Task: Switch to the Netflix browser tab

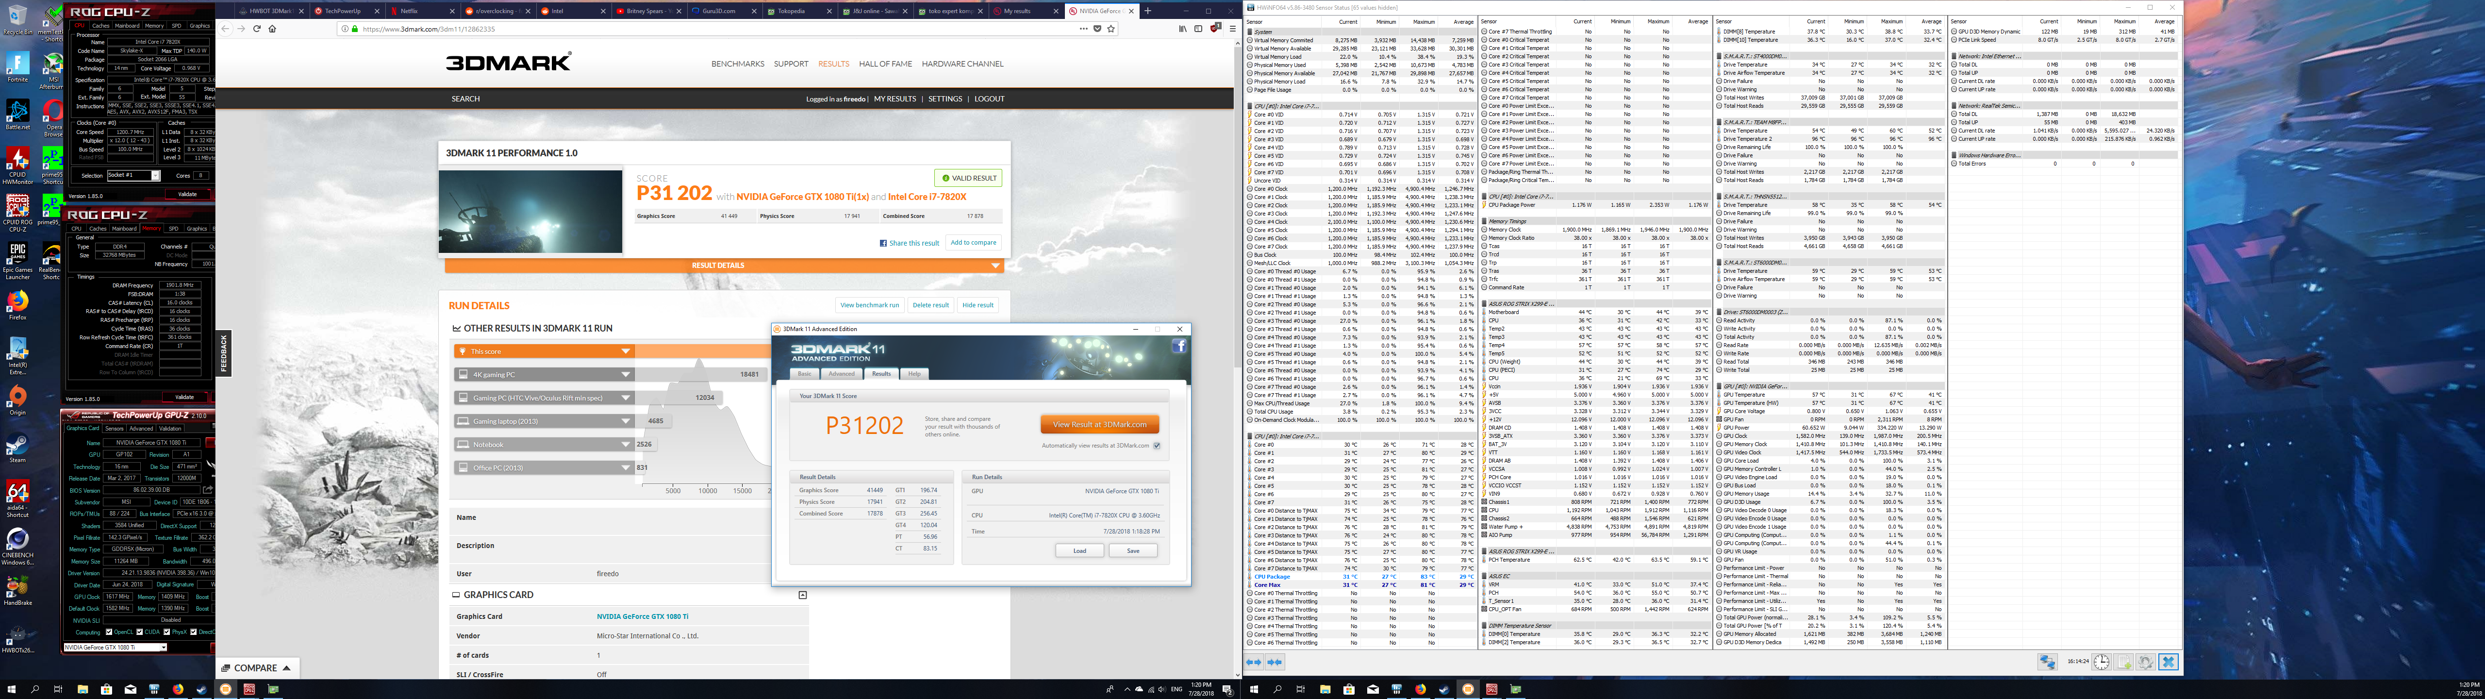Action: [422, 11]
